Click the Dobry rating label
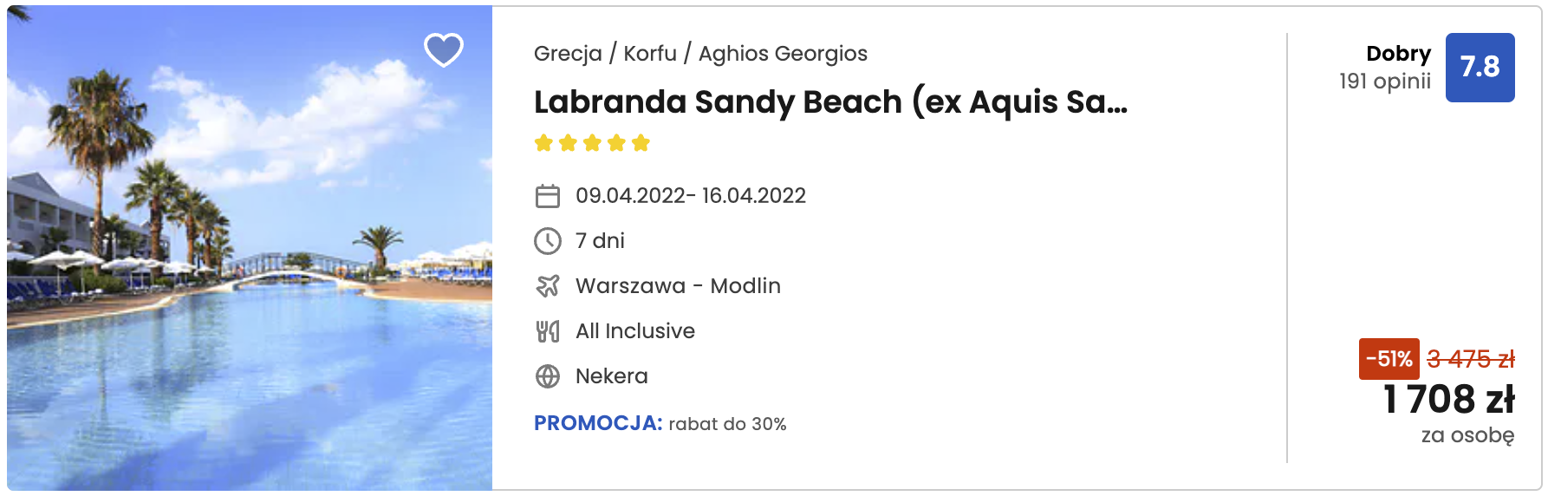 pyautogui.click(x=1398, y=54)
